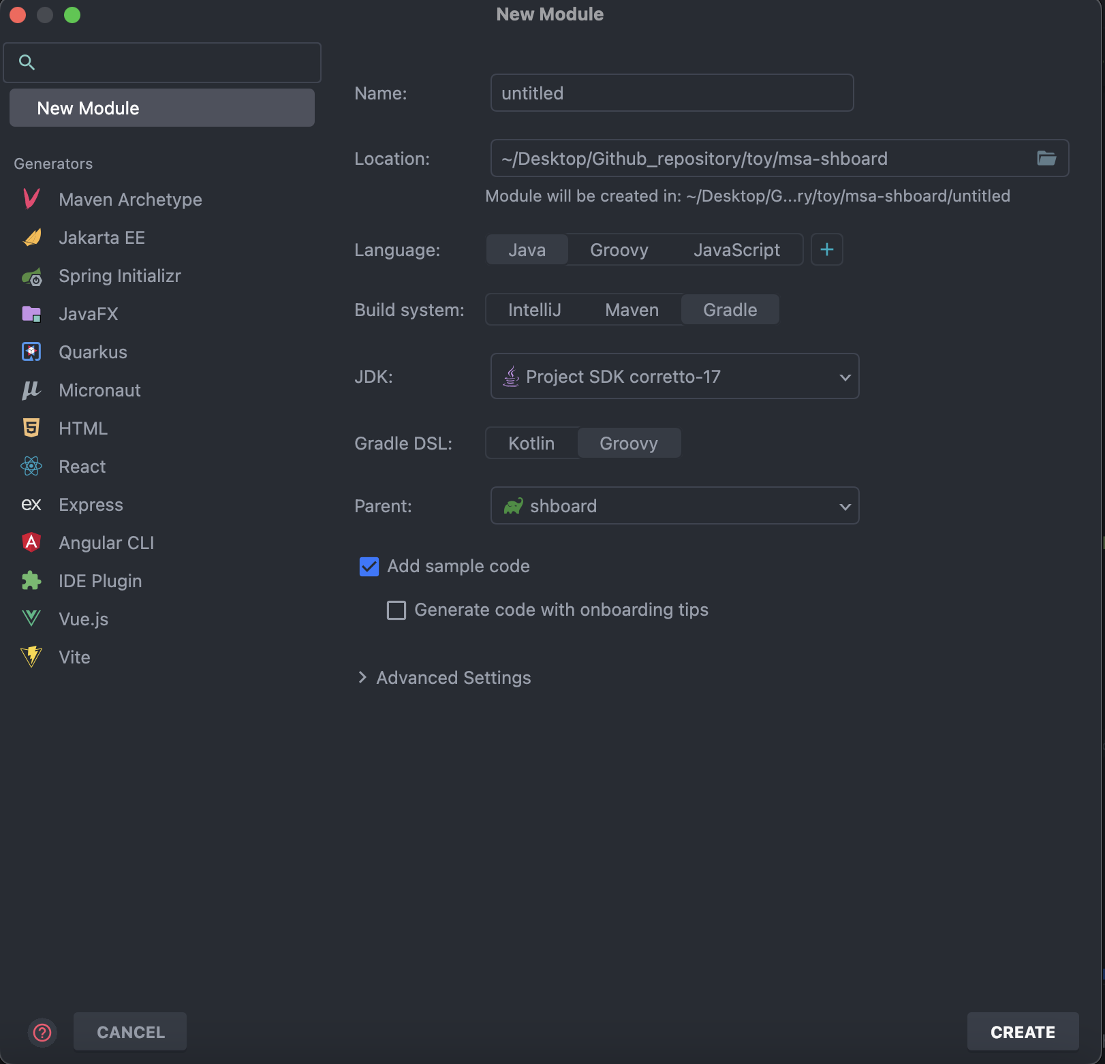Image resolution: width=1105 pixels, height=1064 pixels.
Task: Click the Maven Archetype generator icon
Action: pos(31,199)
